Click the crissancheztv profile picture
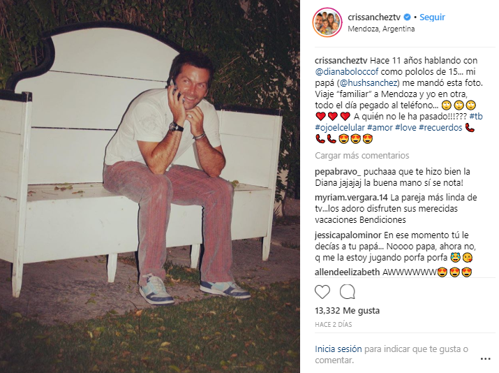 [327, 22]
